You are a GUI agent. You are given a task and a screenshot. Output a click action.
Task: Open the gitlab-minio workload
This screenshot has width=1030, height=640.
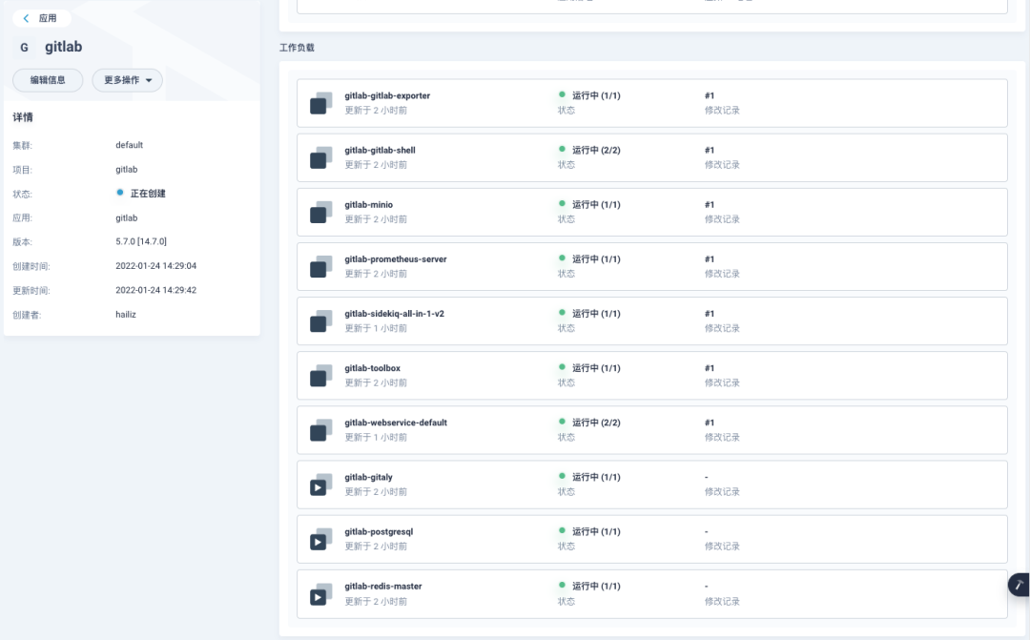368,204
